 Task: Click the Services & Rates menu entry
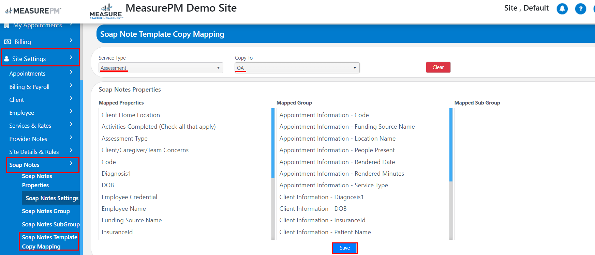point(30,126)
